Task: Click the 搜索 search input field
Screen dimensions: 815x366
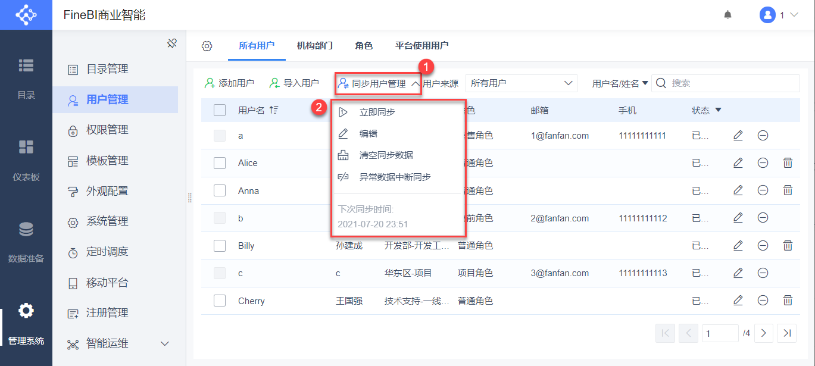Action: point(732,83)
